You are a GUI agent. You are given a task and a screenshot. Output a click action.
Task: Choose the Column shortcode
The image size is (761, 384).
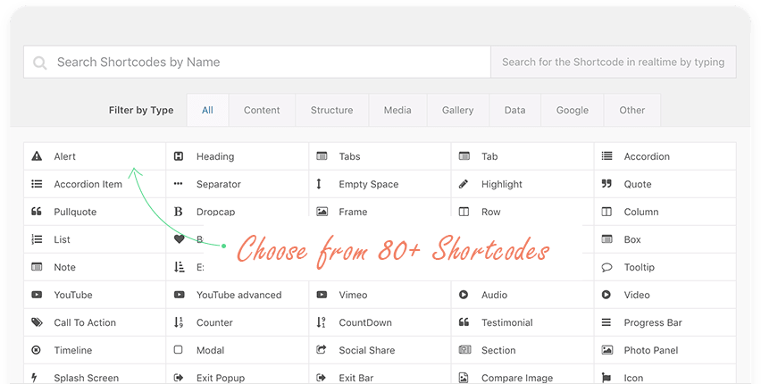coord(665,212)
